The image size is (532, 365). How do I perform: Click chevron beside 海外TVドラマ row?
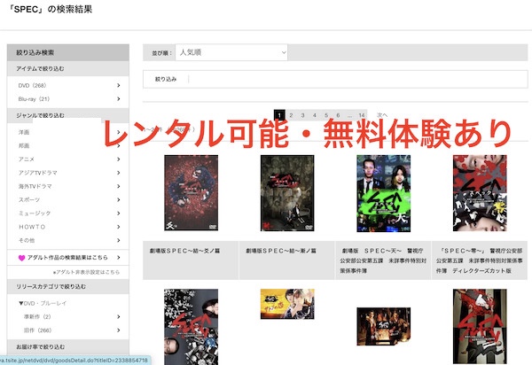click(x=119, y=186)
